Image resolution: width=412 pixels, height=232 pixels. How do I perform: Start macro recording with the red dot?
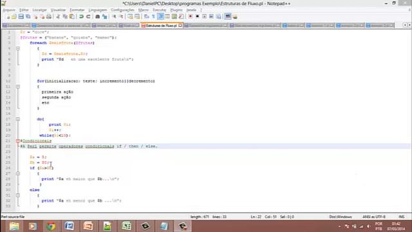pos(191,17)
